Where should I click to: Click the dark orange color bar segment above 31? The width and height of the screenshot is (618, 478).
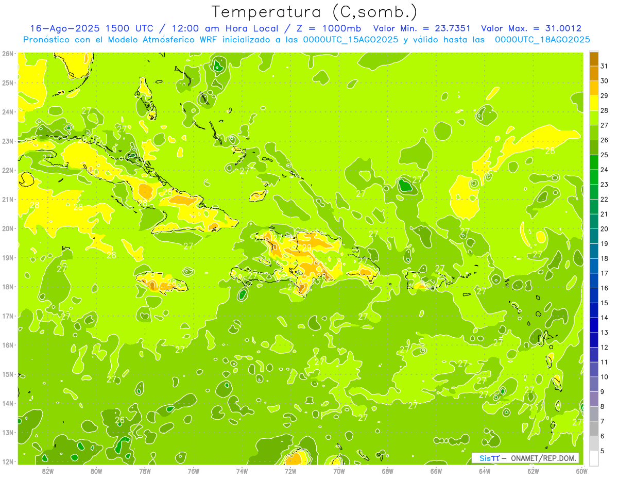(594, 59)
